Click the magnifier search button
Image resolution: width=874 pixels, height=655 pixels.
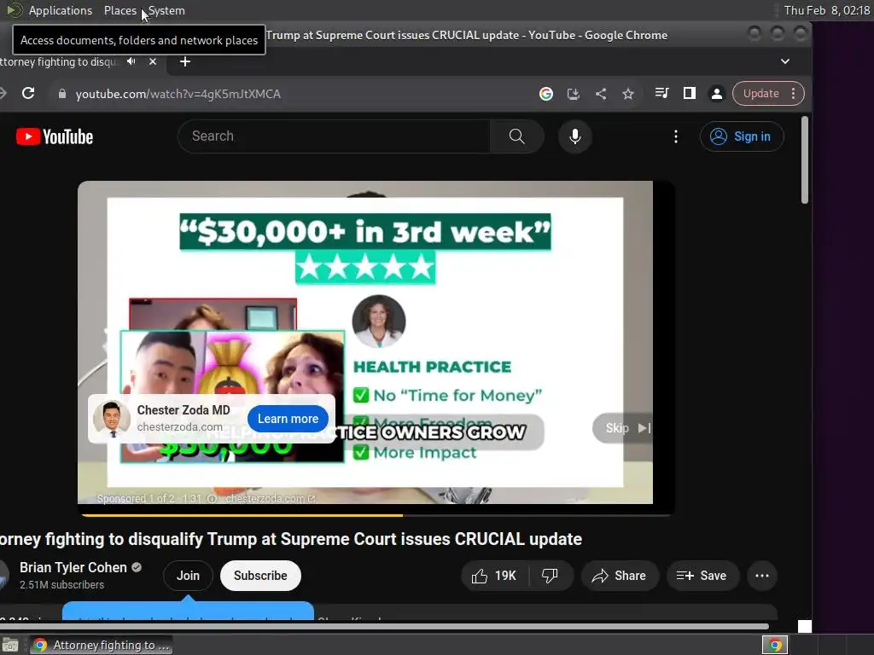516,136
